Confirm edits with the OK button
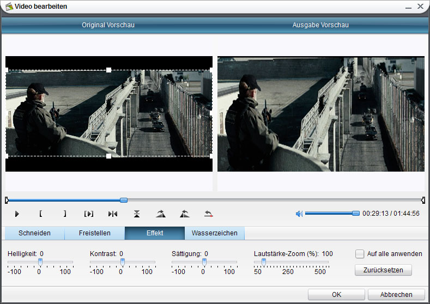Viewport: 430px width, 304px height. [x=336, y=294]
